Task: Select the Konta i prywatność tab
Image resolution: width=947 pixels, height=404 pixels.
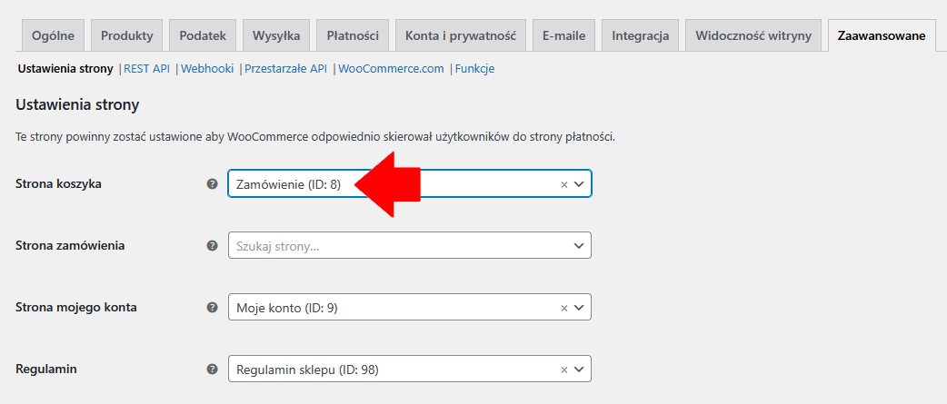Action: click(460, 36)
